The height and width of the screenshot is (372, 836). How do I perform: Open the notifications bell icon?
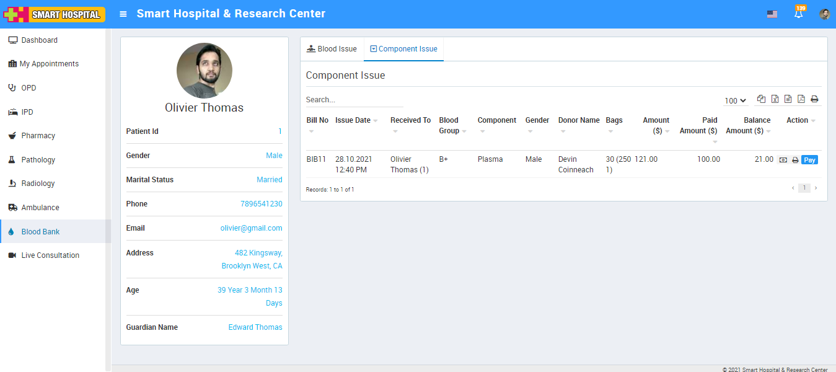point(798,14)
